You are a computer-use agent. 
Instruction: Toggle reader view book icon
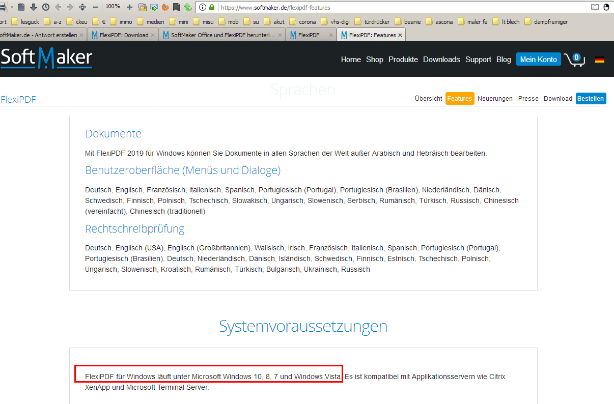point(595,7)
